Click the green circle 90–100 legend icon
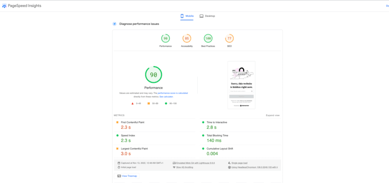Screen dimensions: 389x183 pos(166,103)
